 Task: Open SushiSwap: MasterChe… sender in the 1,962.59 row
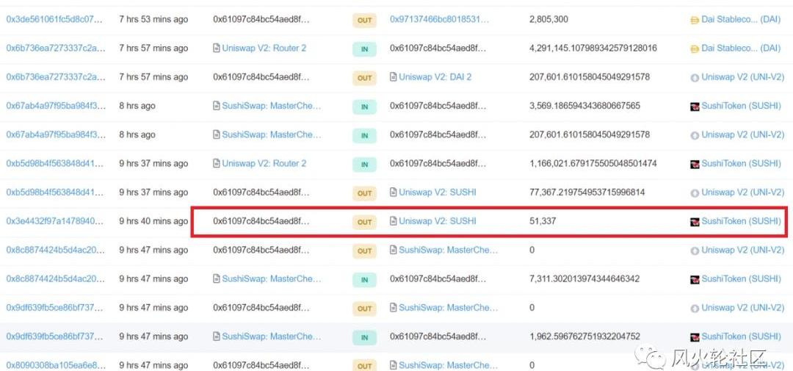tap(272, 336)
